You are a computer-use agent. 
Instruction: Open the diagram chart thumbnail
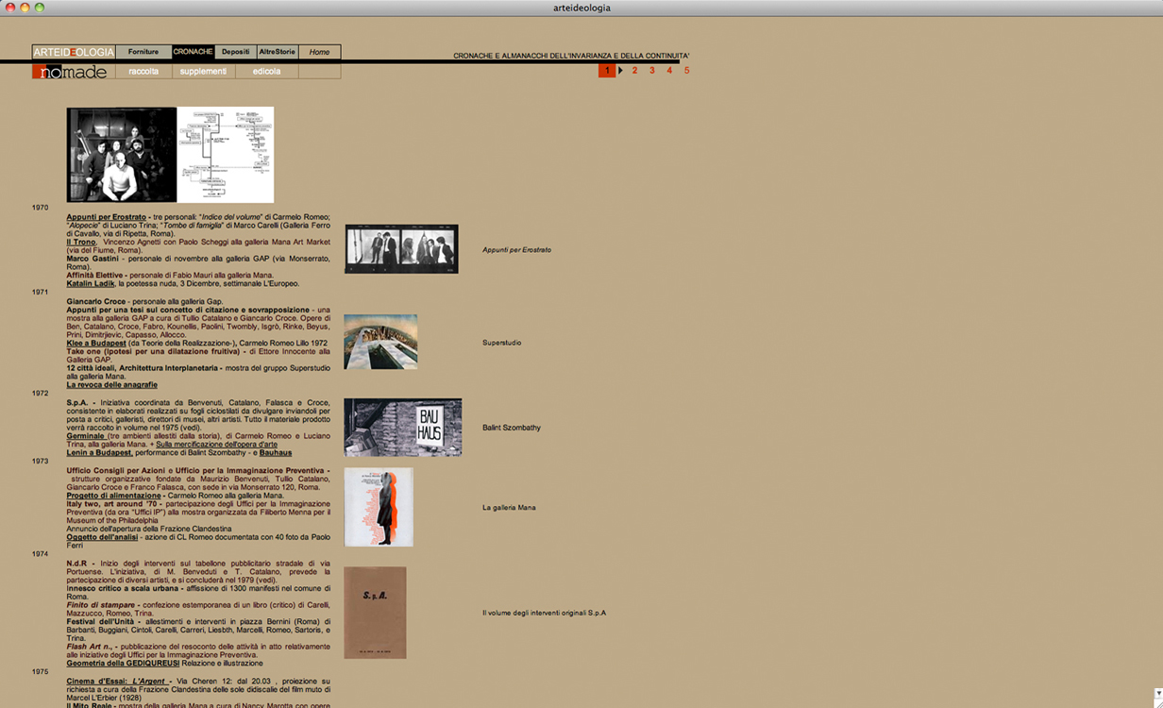226,155
